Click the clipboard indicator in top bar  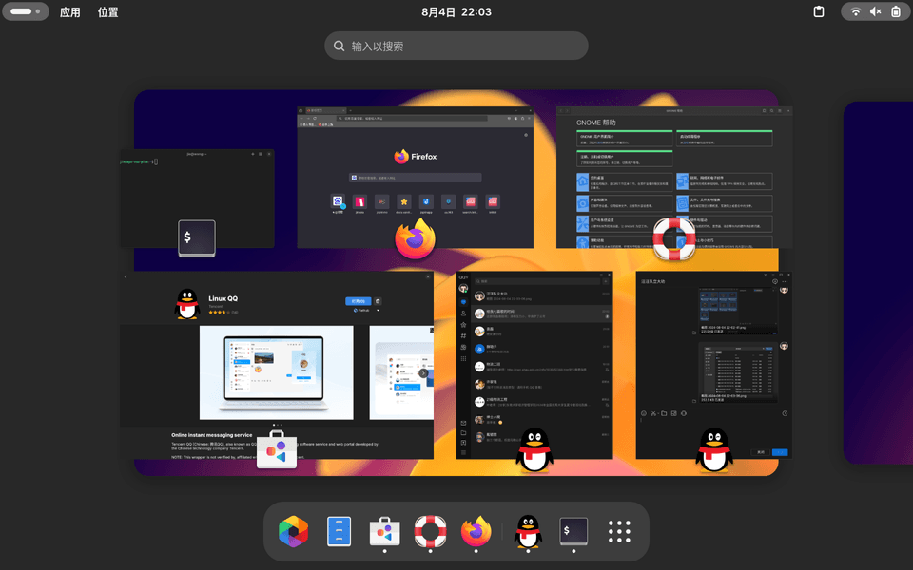pyautogui.click(x=818, y=12)
